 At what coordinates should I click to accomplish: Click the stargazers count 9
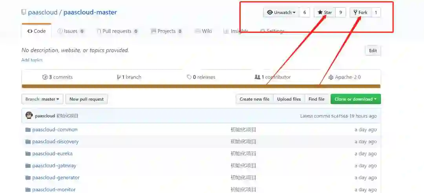341,13
